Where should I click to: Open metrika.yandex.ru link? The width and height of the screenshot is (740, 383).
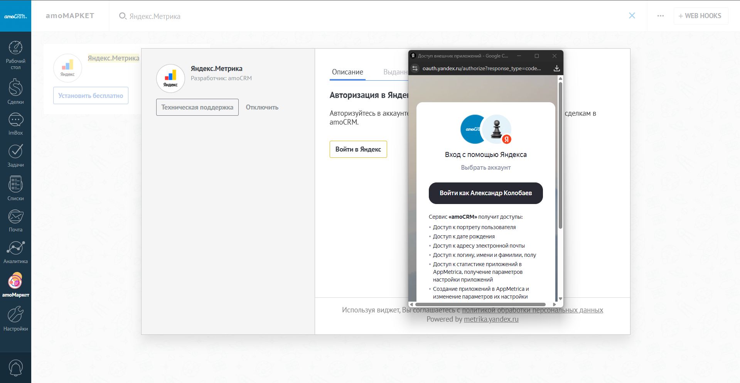point(491,319)
